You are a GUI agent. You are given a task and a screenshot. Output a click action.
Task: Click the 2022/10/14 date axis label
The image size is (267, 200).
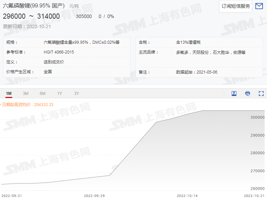[187, 196]
